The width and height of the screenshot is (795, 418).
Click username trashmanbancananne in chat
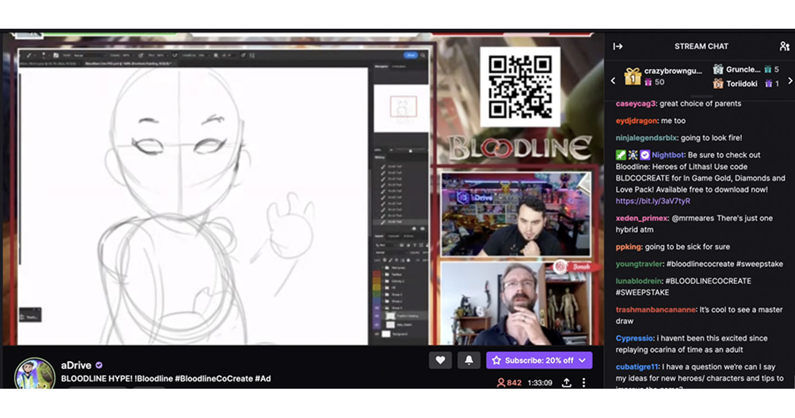656,310
